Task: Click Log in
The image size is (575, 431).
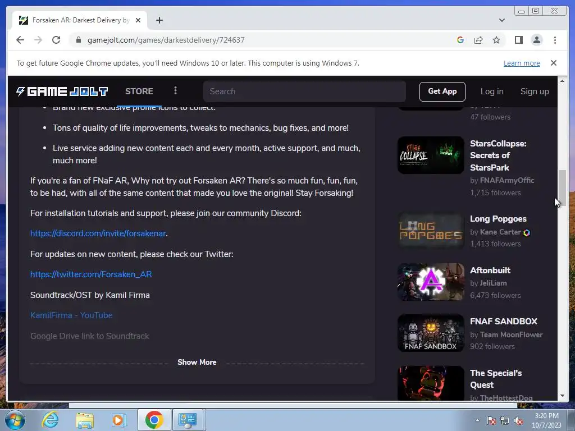Action: click(492, 91)
